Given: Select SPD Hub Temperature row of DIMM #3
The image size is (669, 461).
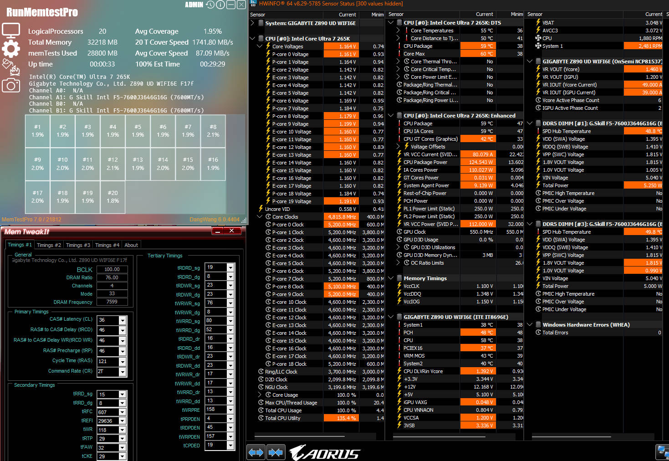Looking at the screenshot, I should point(594,231).
